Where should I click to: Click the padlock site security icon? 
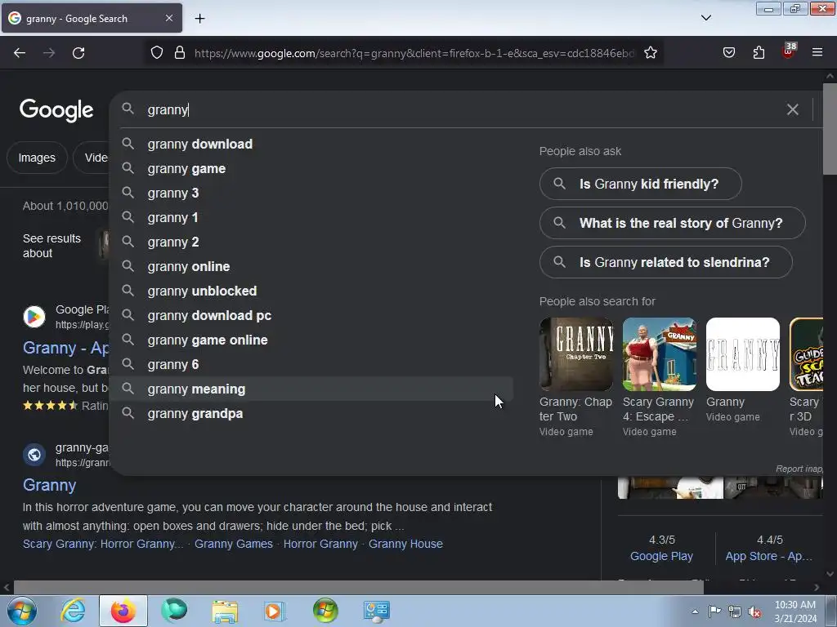[x=180, y=53]
